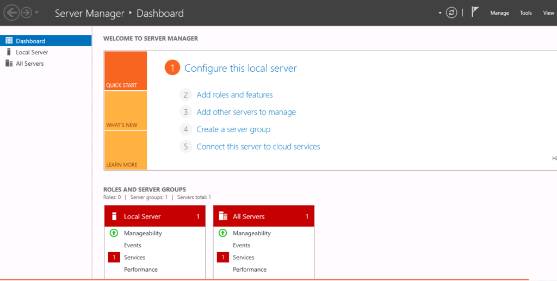The width and height of the screenshot is (557, 281).
Task: Click the step 2 number circle
Action: point(185,95)
